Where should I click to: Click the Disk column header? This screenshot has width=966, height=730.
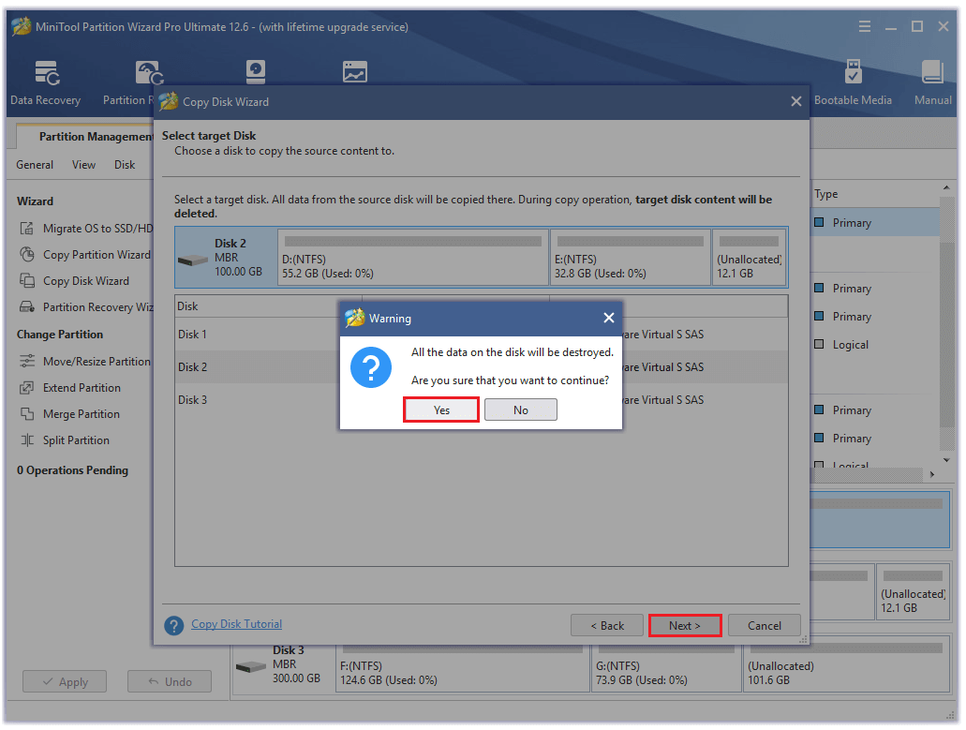tap(268, 306)
